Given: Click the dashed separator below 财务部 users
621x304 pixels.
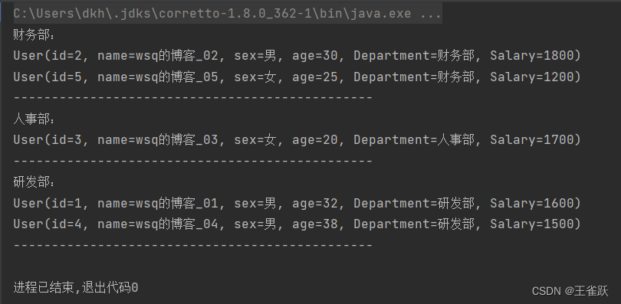Looking at the screenshot, I should pyautogui.click(x=193, y=98).
